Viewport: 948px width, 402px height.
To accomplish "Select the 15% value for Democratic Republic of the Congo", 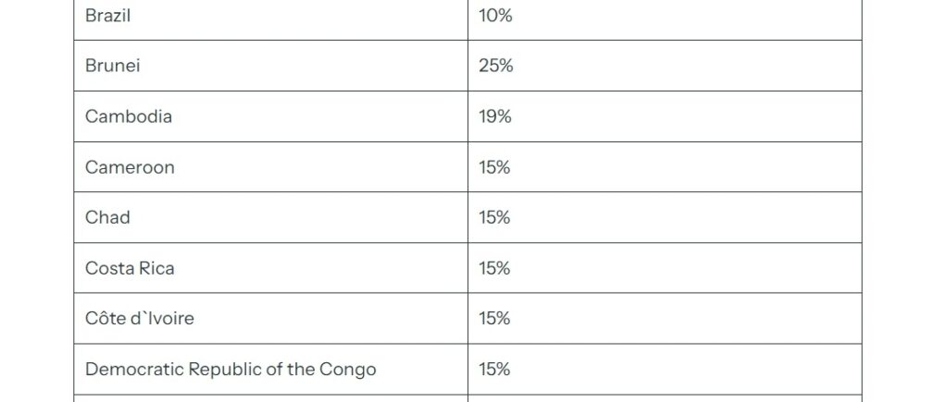I will [494, 370].
